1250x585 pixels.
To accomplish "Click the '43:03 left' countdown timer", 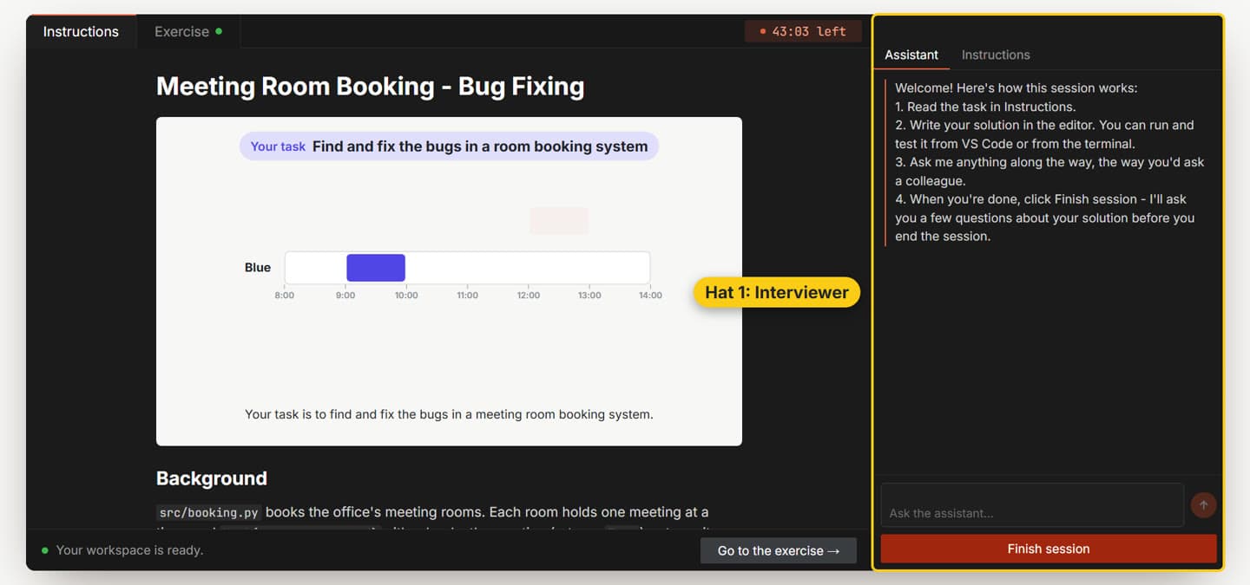I will pos(803,31).
